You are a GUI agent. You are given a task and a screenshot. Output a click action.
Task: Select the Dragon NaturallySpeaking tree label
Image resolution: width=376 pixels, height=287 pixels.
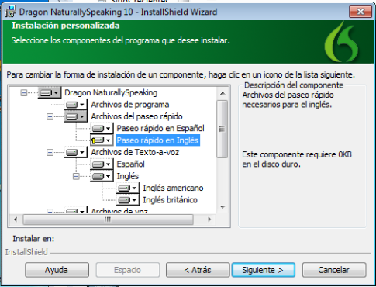pyautogui.click(x=111, y=92)
